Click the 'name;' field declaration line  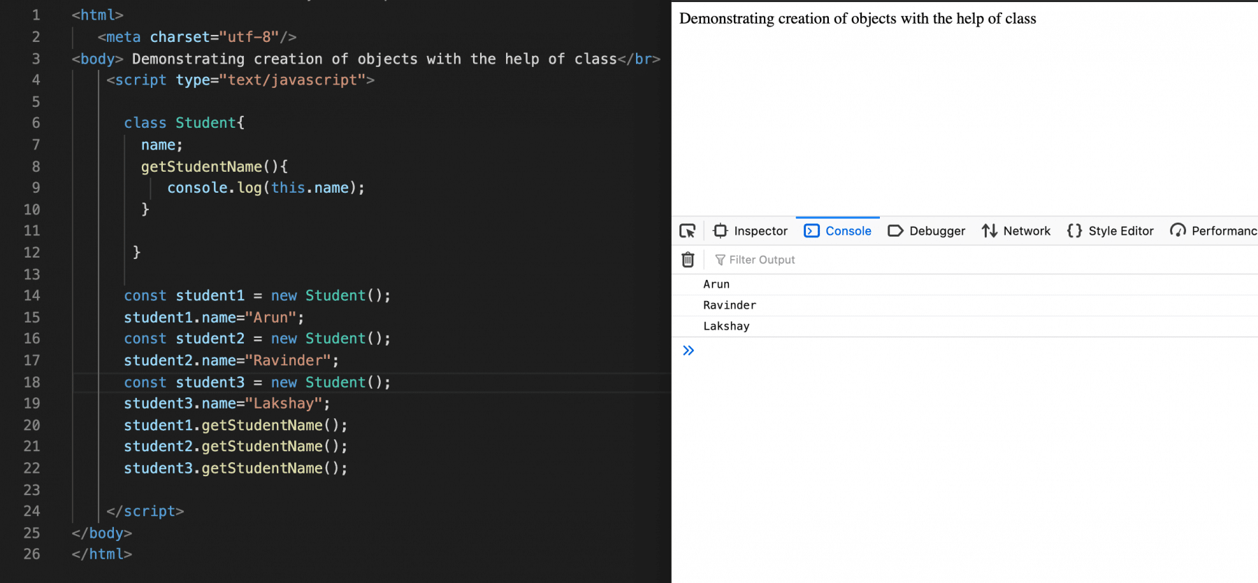[x=161, y=145]
